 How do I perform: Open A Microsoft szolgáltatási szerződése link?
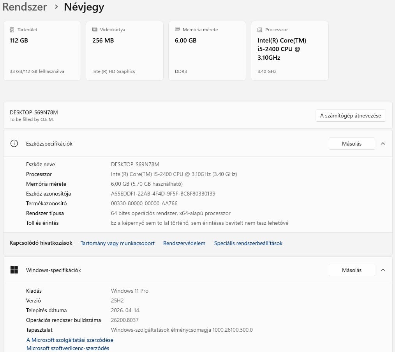70,340
